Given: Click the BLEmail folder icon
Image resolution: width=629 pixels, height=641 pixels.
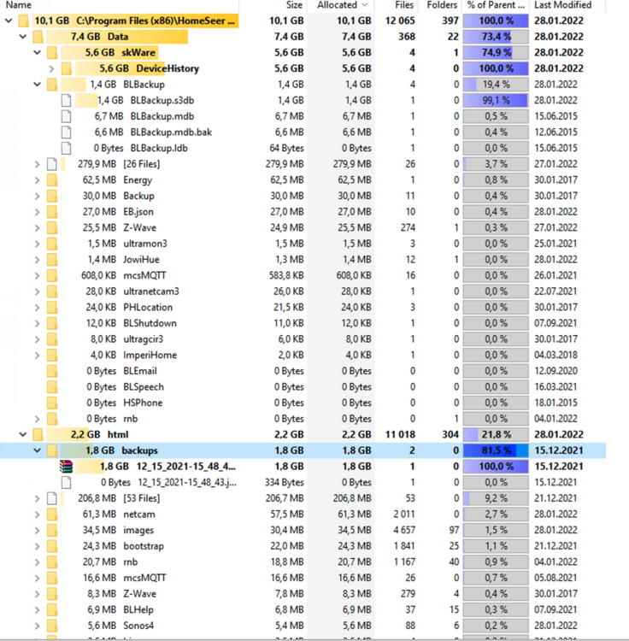Looking at the screenshot, I should pos(52,371).
